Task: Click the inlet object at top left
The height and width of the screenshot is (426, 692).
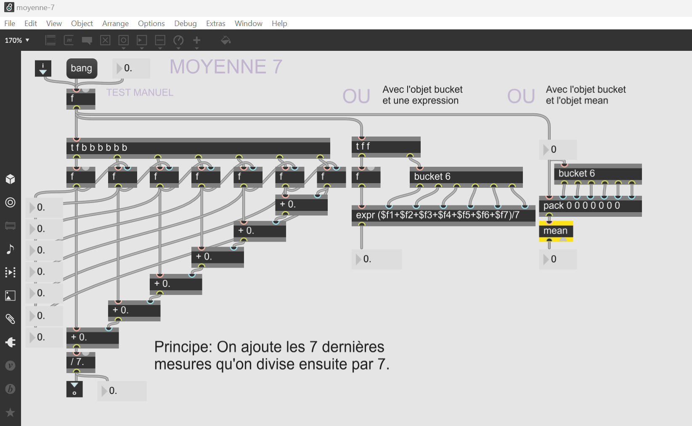Action: tap(43, 68)
